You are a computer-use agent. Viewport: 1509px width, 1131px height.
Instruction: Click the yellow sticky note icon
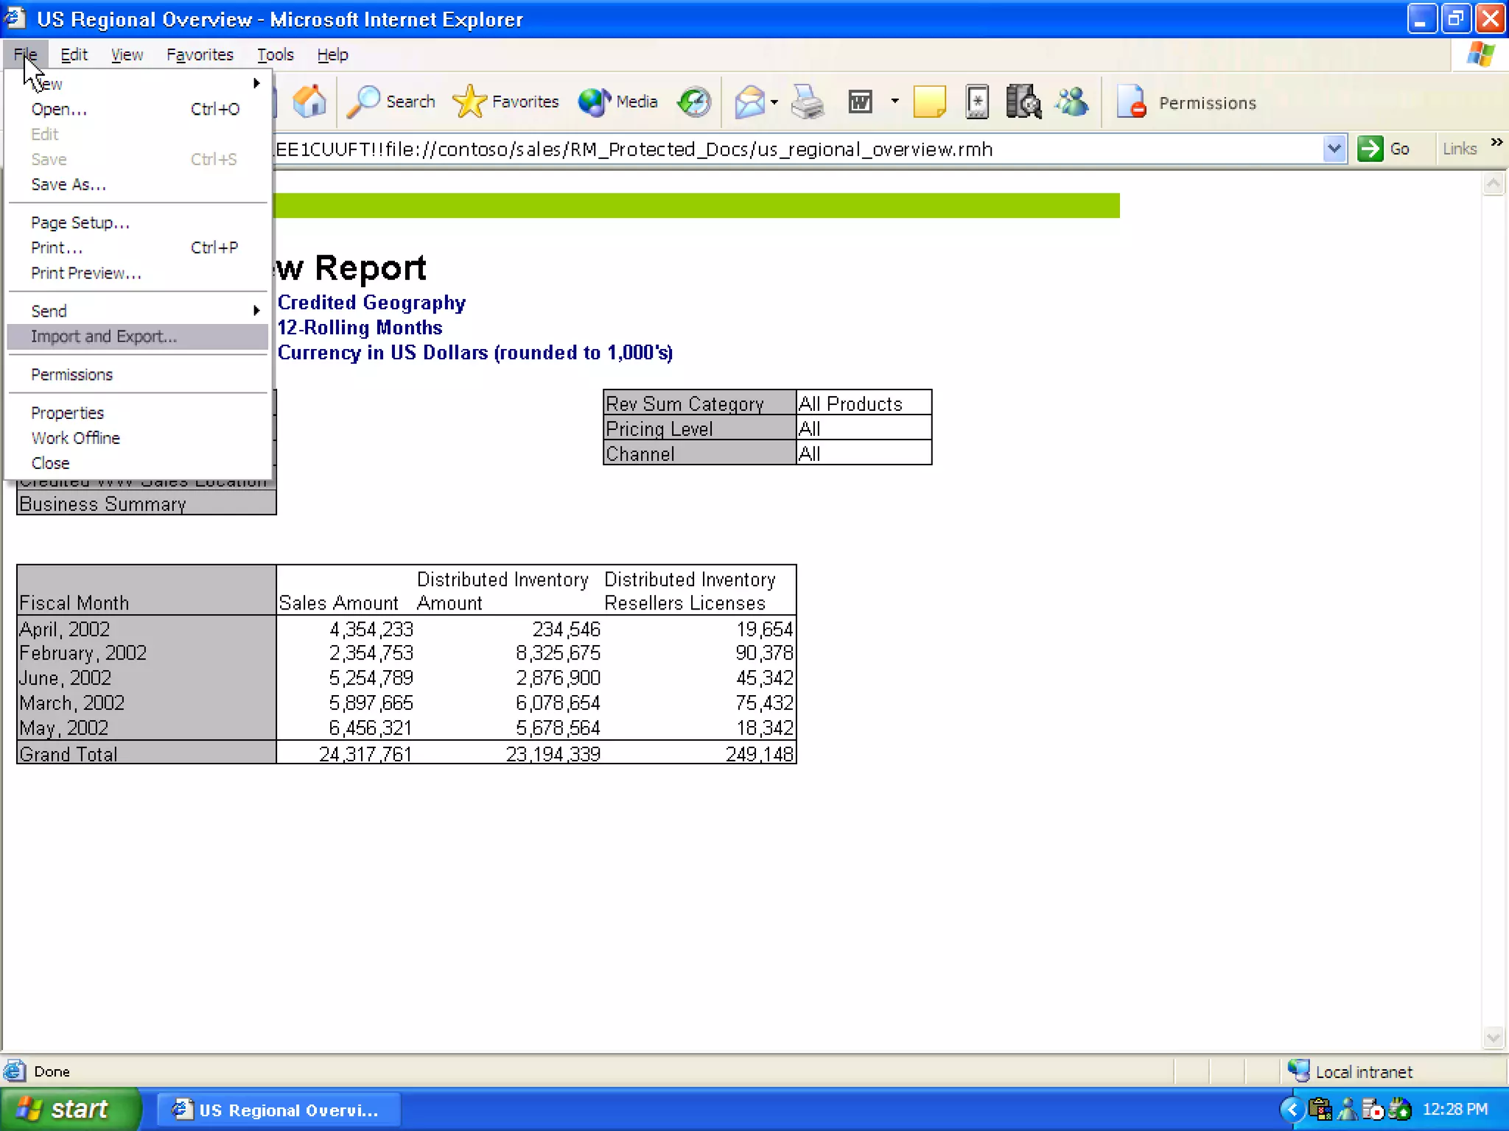(x=929, y=102)
